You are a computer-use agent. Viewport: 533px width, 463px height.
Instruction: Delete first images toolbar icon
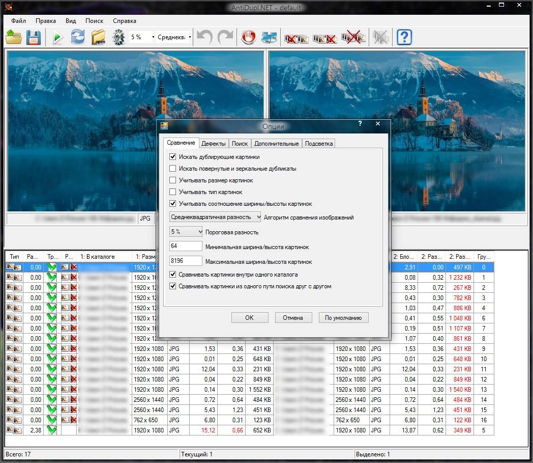pos(297,38)
